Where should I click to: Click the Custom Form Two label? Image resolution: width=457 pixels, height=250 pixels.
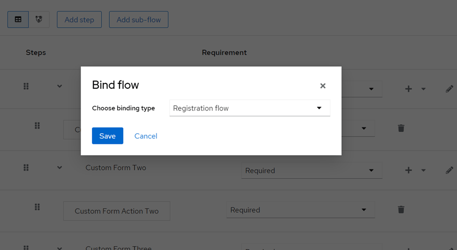(x=116, y=168)
